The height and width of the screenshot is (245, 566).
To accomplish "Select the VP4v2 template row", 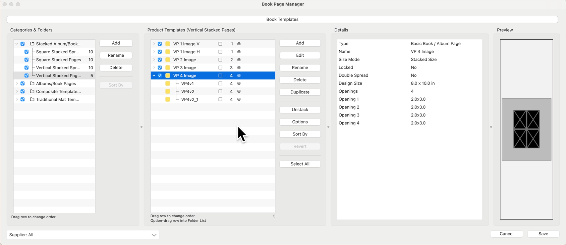I will (x=188, y=91).
